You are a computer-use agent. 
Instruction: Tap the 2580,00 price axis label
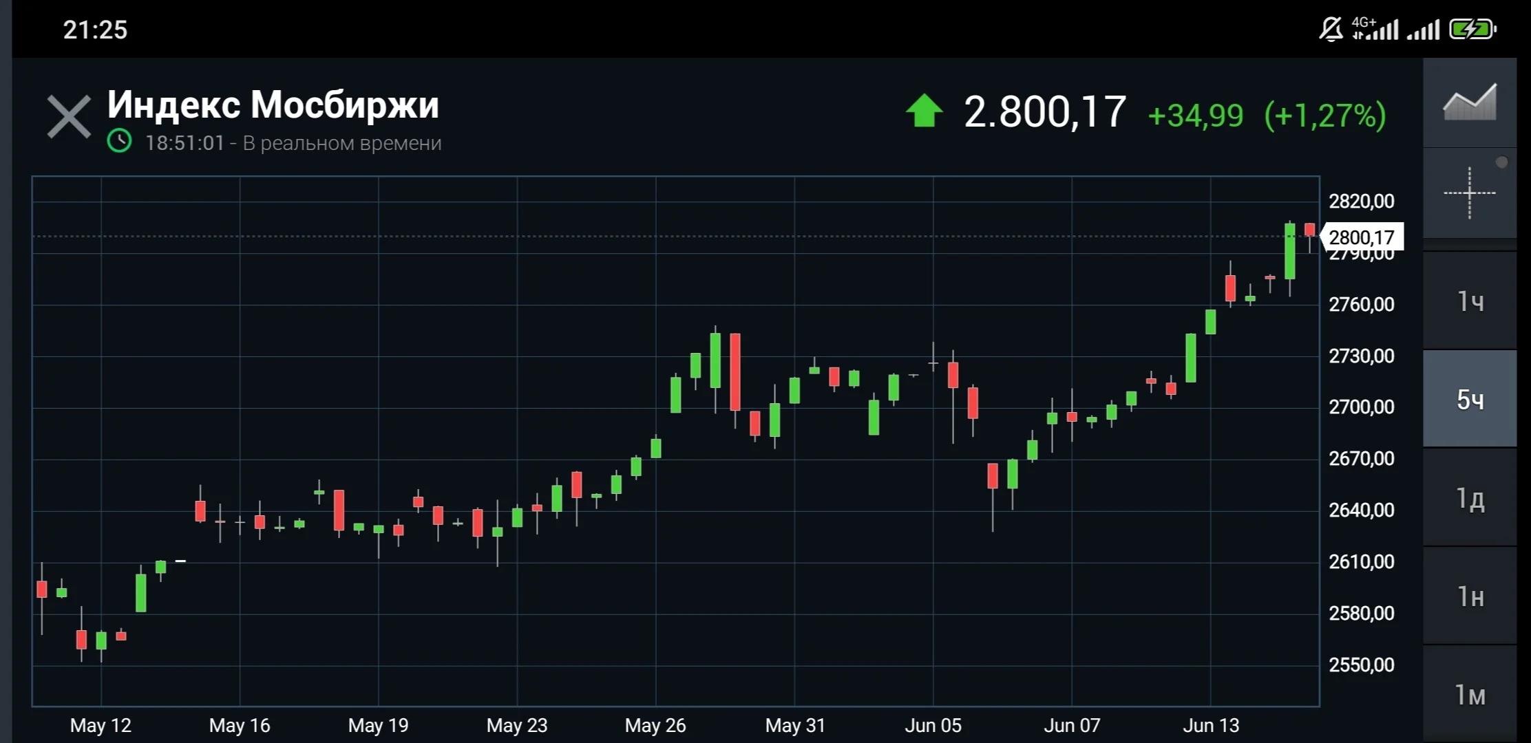[x=1361, y=613]
